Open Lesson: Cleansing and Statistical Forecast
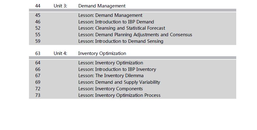257x130 pixels. pos(122,28)
